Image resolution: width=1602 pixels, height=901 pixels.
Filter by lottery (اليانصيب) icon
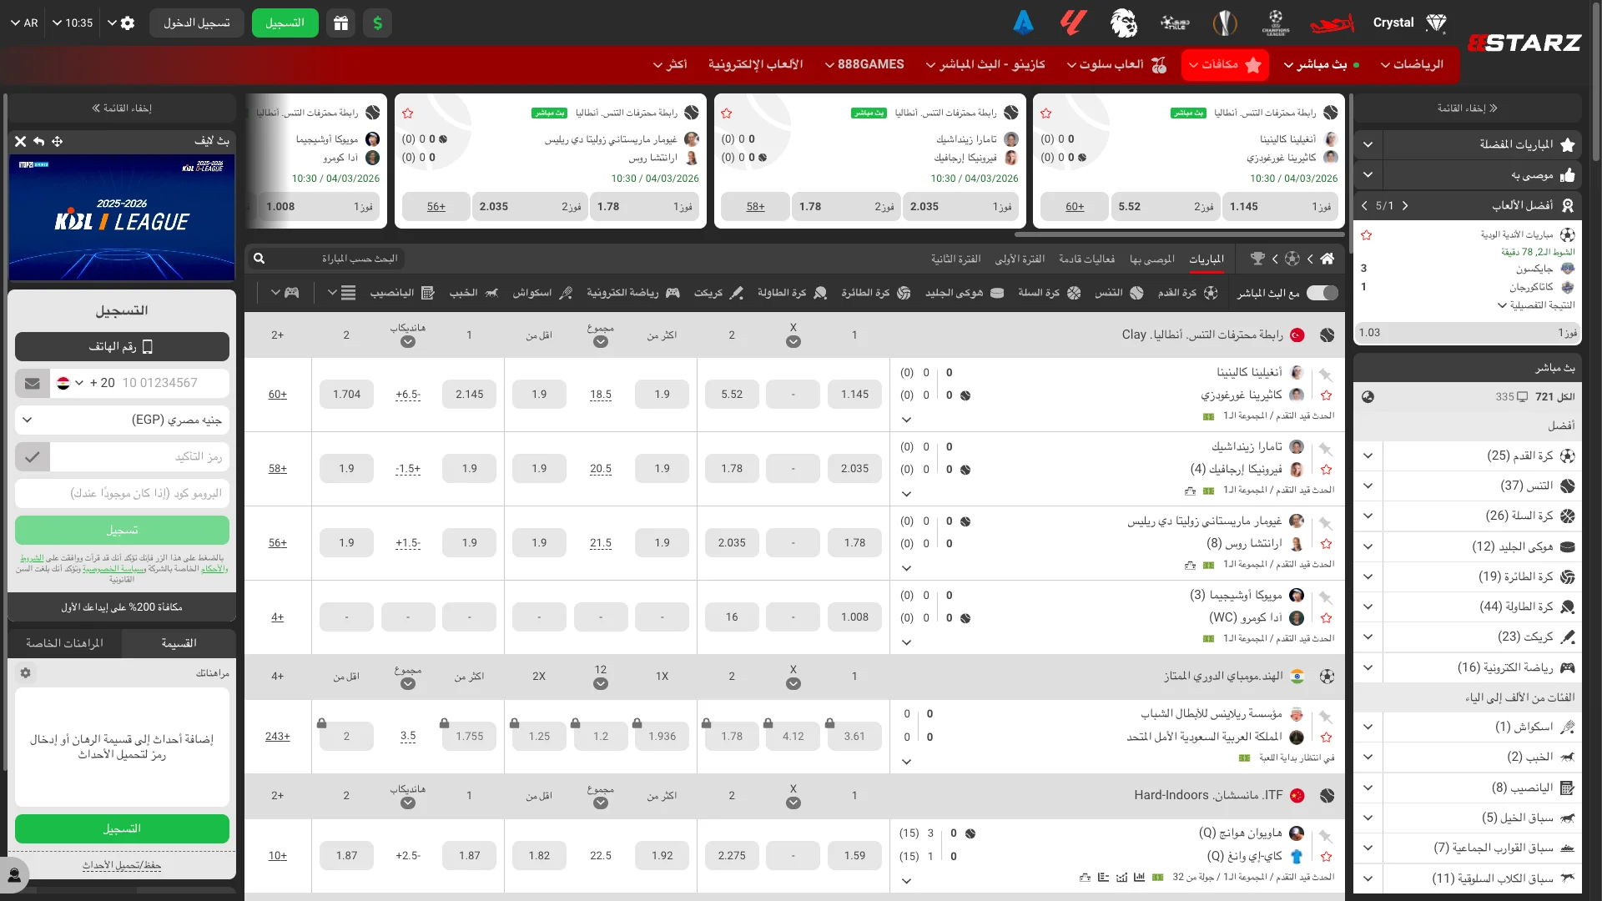(428, 293)
